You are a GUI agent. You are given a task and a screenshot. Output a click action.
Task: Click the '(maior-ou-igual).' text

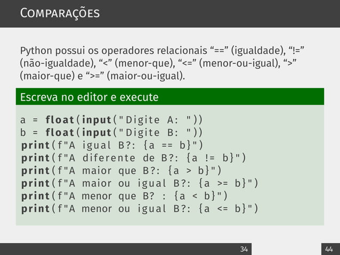pos(146,76)
